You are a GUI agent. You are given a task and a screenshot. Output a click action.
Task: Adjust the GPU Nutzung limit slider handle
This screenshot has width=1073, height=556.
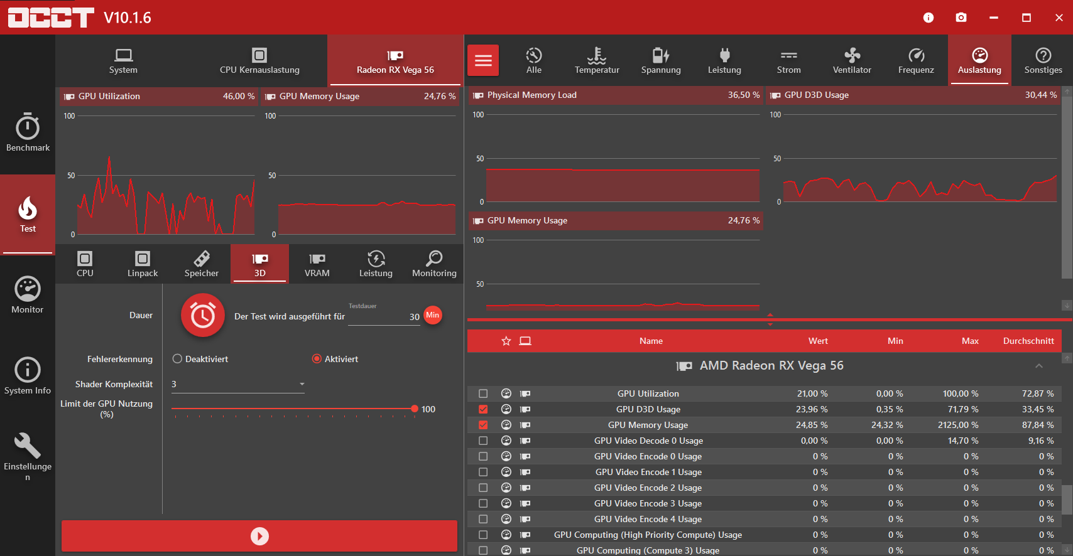(x=415, y=409)
